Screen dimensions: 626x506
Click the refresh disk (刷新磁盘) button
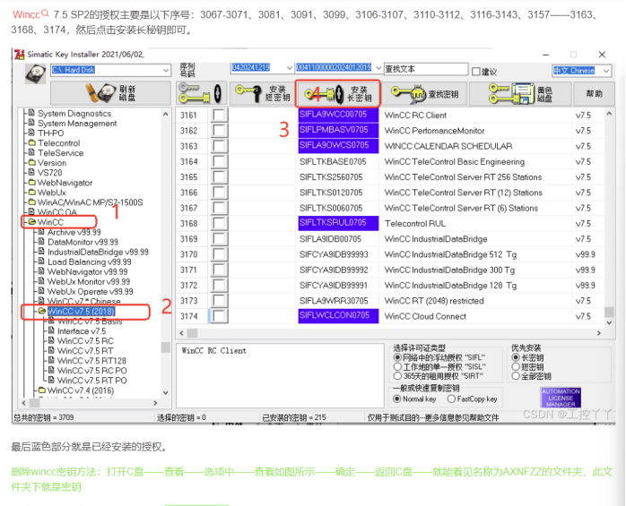110,93
